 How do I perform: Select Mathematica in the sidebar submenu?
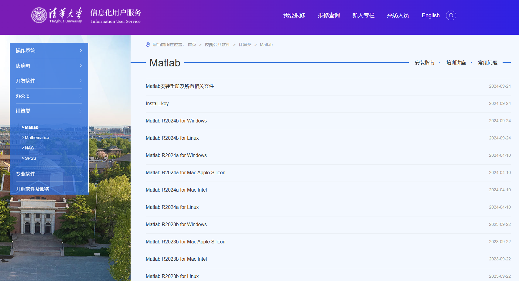37,138
